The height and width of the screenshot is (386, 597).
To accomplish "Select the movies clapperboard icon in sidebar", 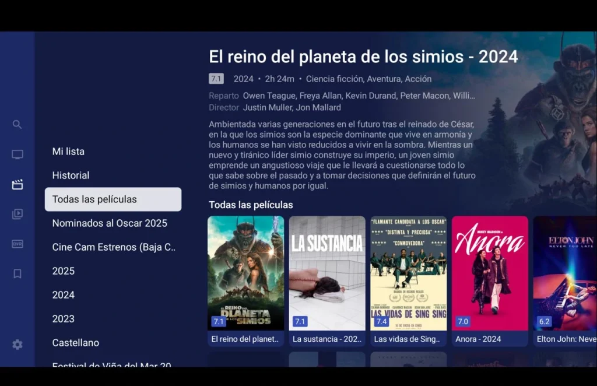I will click(17, 185).
